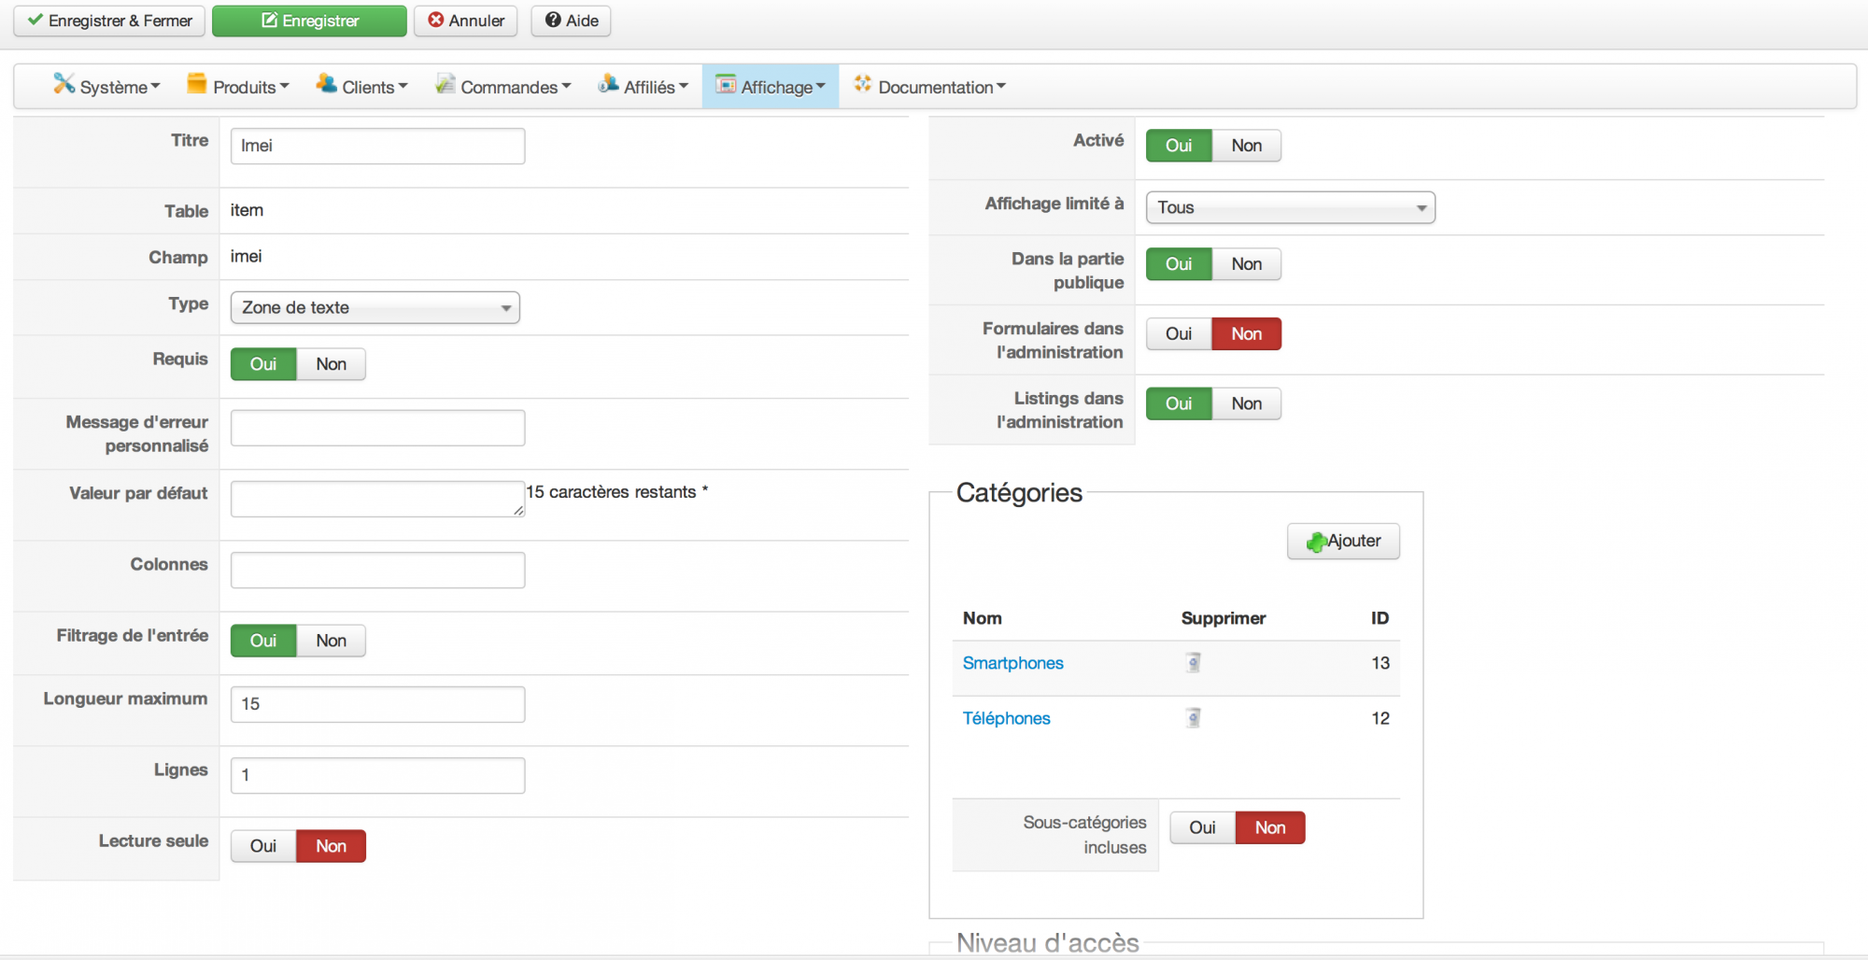The image size is (1868, 960).
Task: Click the Système tools icon
Action: click(64, 84)
